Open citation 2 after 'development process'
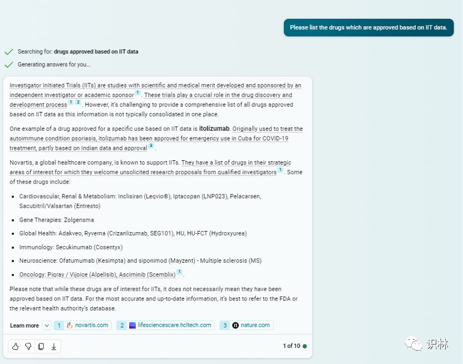The height and width of the screenshot is (364, 463). pos(78,102)
